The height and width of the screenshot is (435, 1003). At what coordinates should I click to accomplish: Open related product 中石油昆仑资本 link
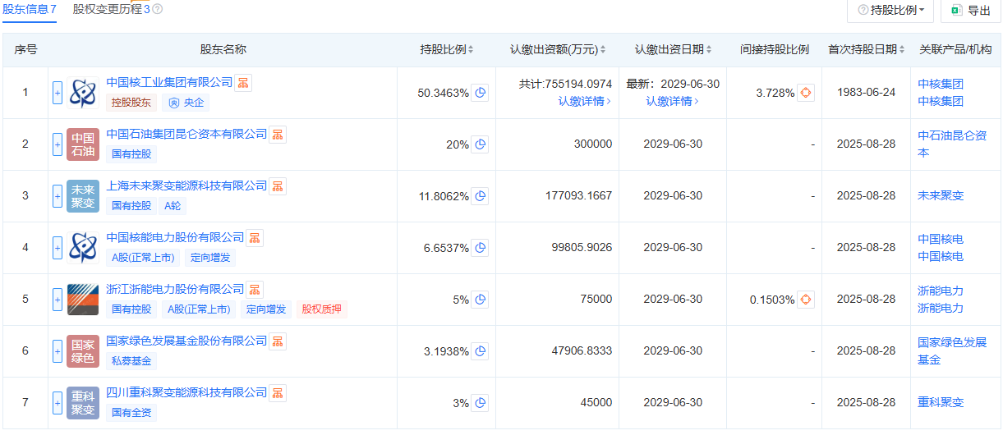click(952, 144)
